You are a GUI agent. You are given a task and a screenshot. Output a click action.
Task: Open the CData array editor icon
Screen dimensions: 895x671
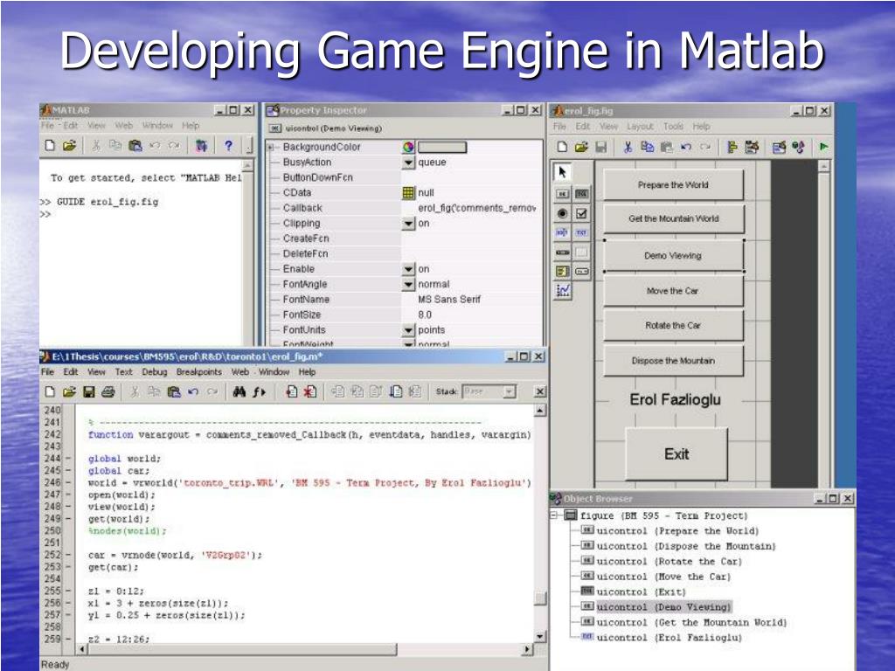408,193
